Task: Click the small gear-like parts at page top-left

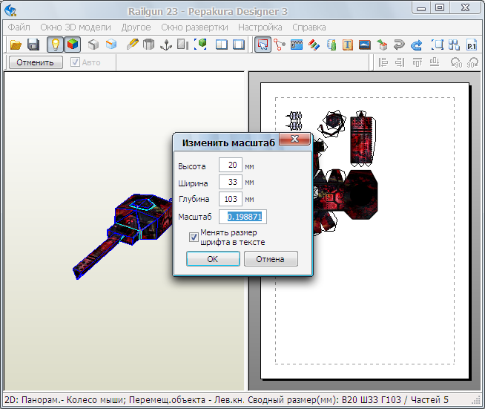Action: tap(294, 121)
